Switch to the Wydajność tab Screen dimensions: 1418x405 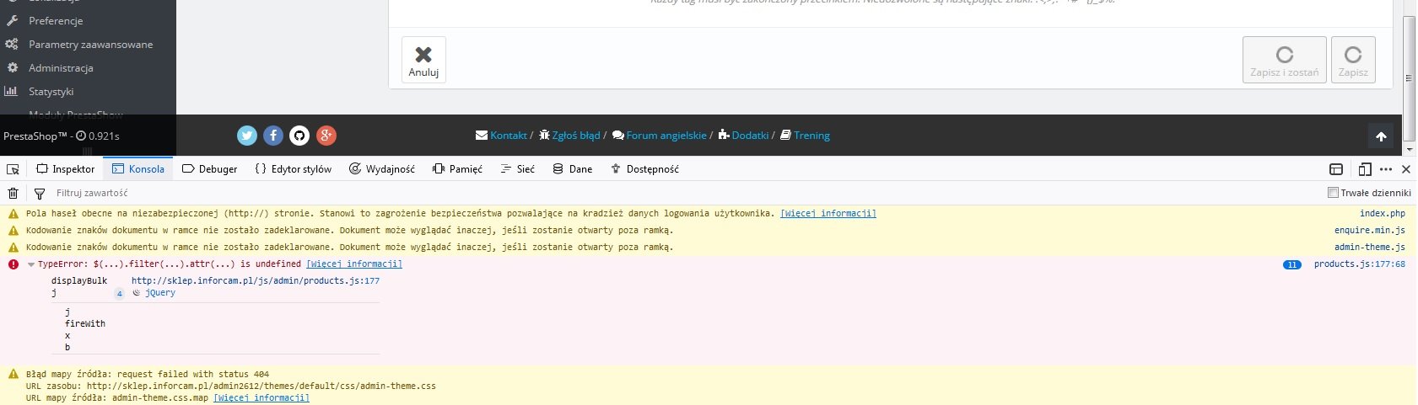[x=382, y=169]
